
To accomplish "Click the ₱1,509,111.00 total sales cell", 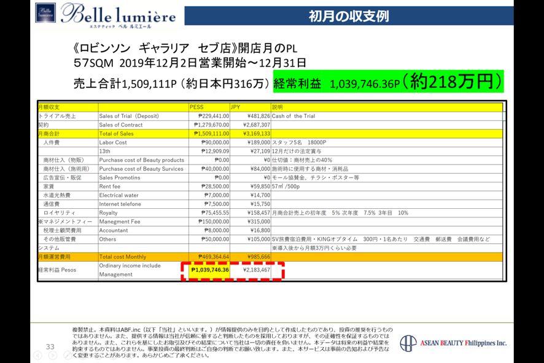I will 209,134.
